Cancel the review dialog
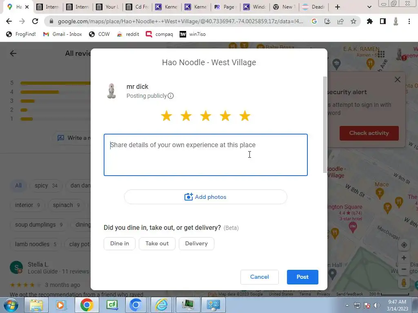 259,277
